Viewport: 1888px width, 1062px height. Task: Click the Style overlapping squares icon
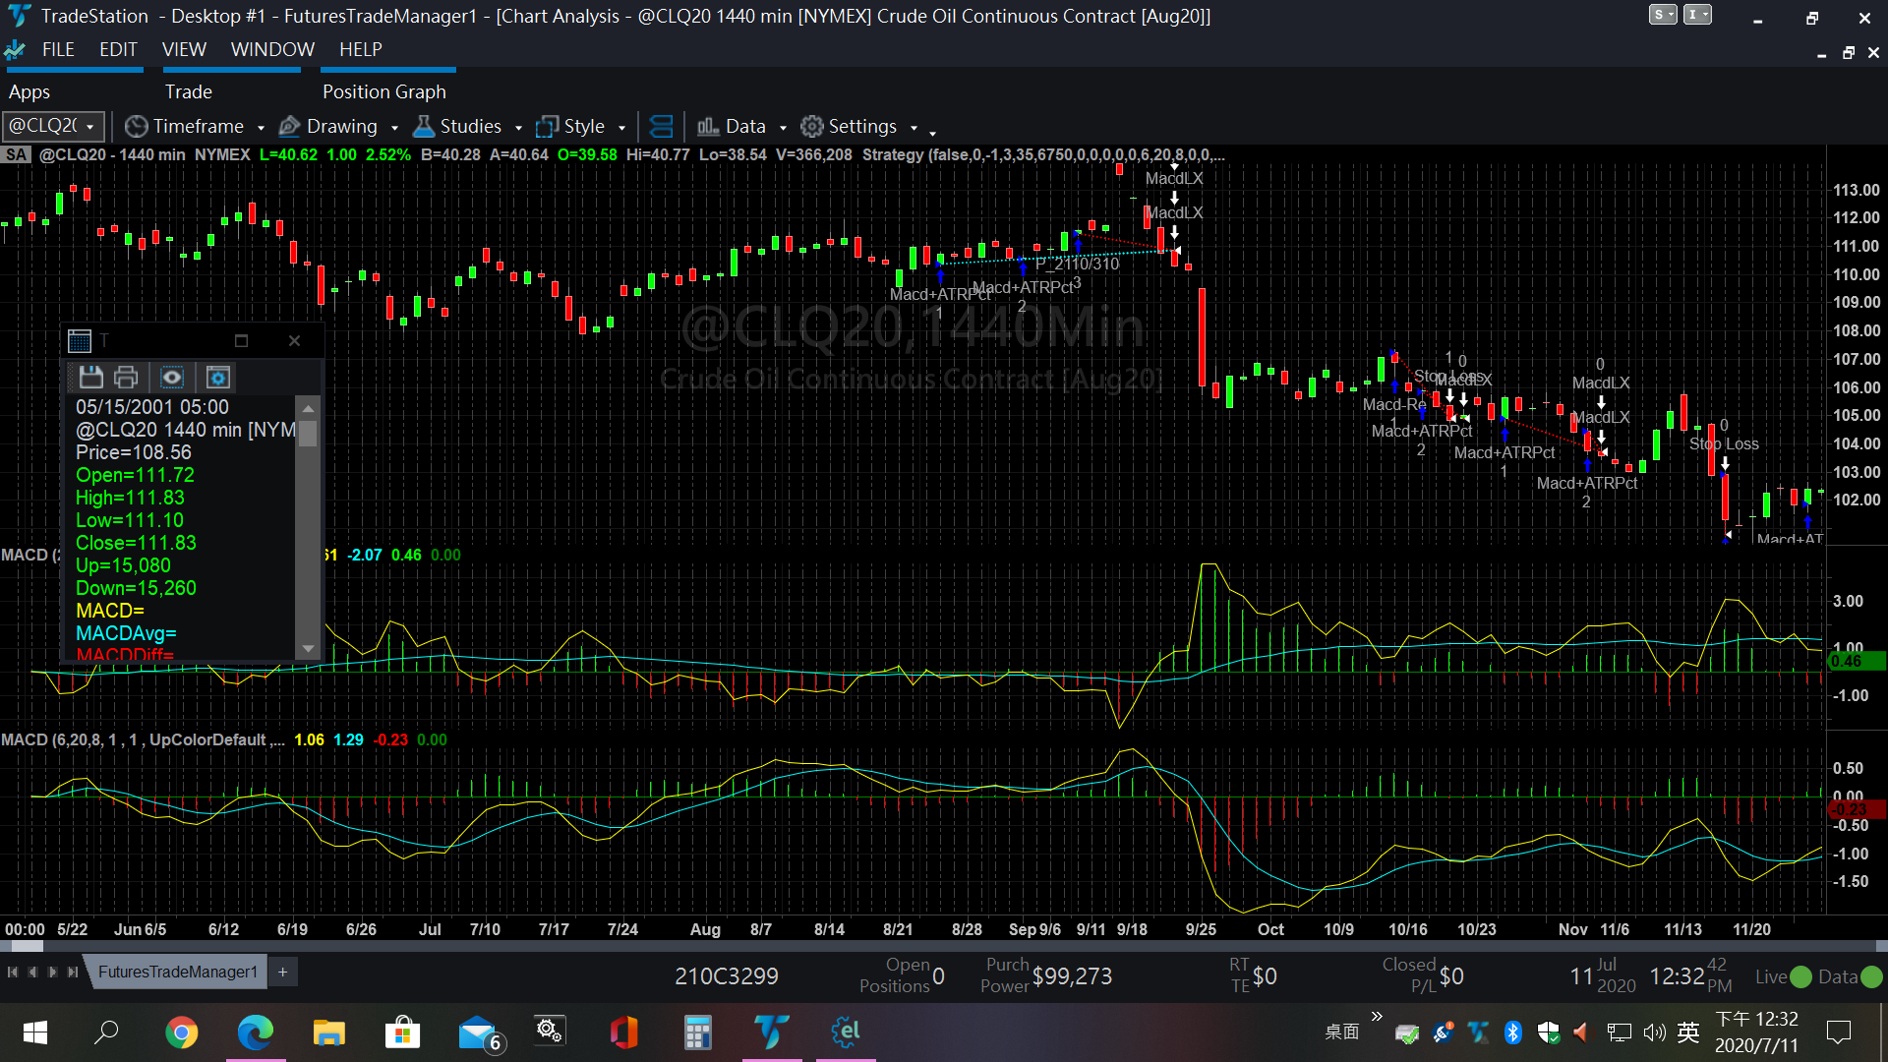click(x=547, y=126)
